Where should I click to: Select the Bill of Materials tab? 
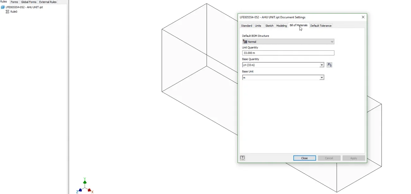click(298, 25)
